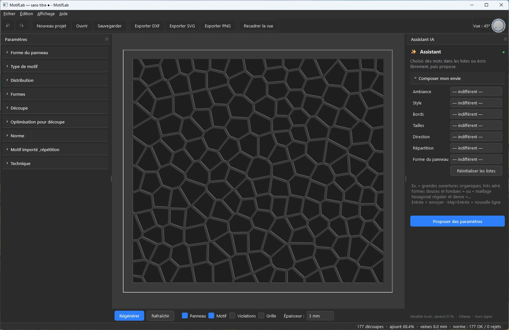Viewport: 509px width, 330px height.
Task: Click the Régénérer button
Action: point(129,316)
